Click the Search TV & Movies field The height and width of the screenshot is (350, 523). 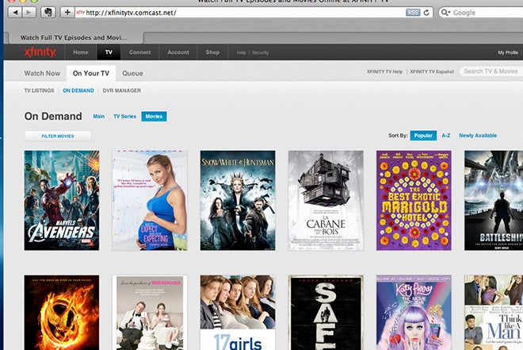click(x=491, y=71)
